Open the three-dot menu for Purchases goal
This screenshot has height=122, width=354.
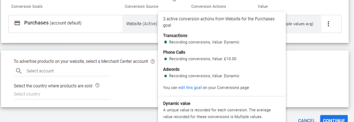coord(328,24)
